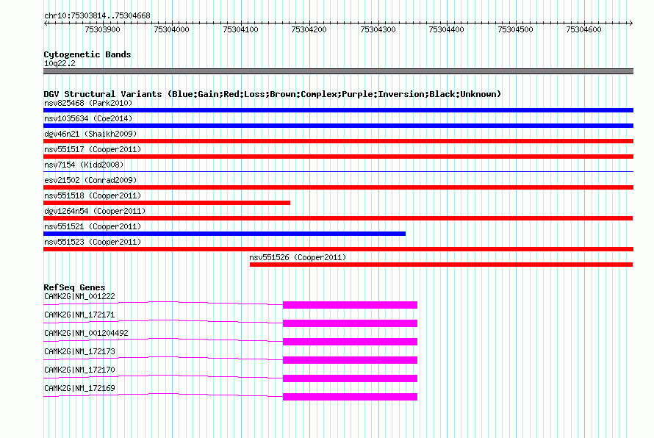
Task: Click ruler tick label 75304300
Action: [378, 29]
